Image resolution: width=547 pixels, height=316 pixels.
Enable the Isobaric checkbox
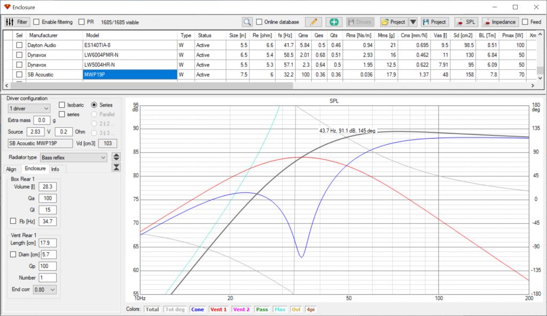pos(62,105)
